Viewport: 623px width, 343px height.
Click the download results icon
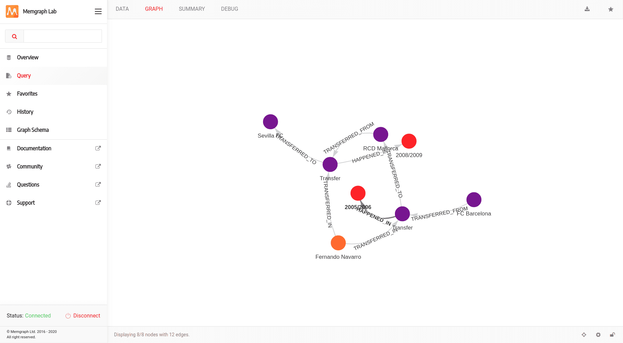[587, 9]
